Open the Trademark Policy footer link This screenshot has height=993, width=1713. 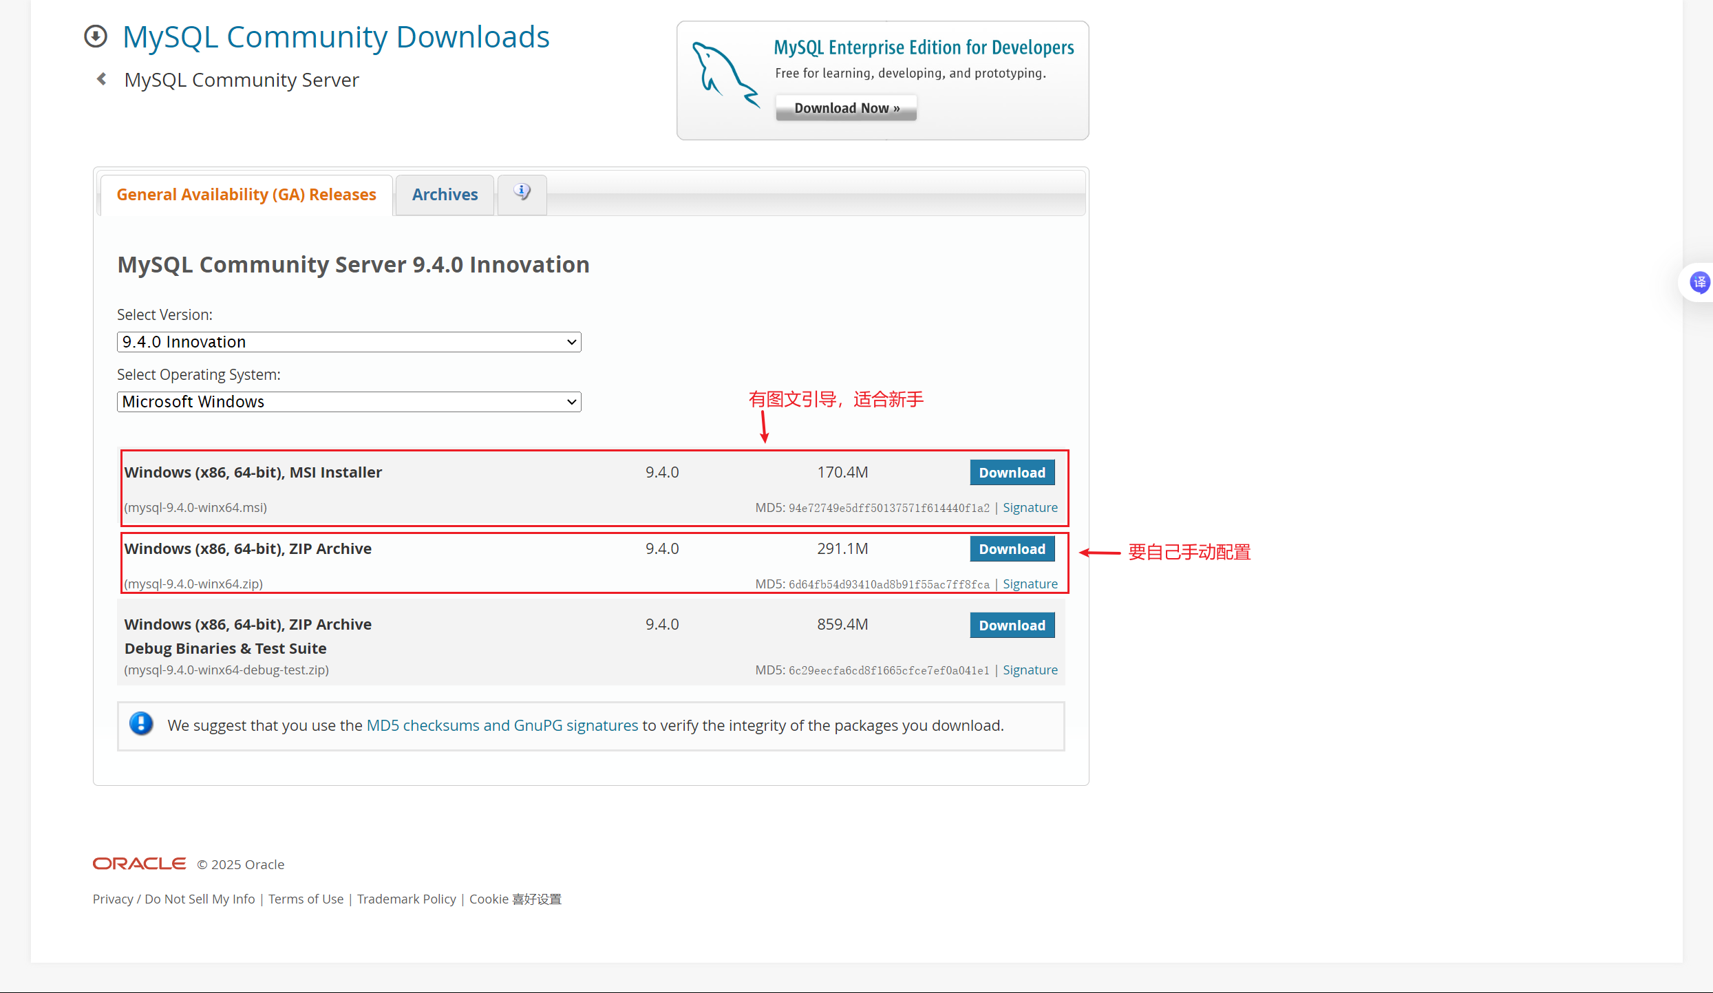407,899
